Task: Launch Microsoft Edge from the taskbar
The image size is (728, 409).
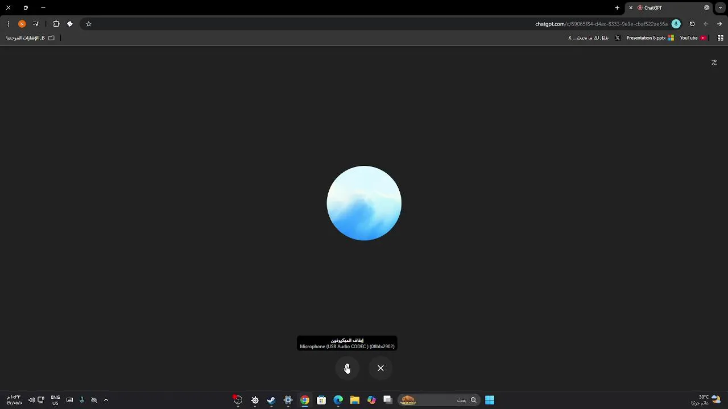Action: pyautogui.click(x=338, y=400)
